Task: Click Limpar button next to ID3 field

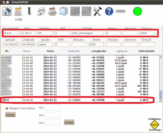Action: [69, 122]
